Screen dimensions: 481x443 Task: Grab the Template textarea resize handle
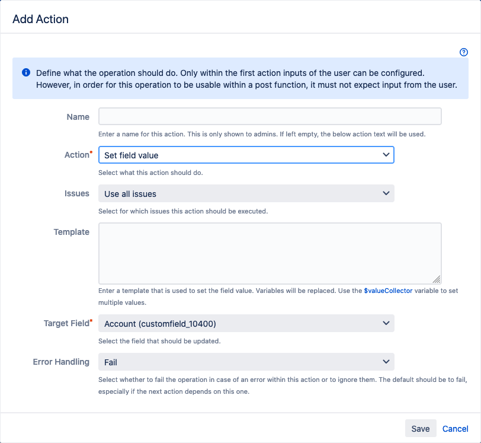tap(437, 279)
